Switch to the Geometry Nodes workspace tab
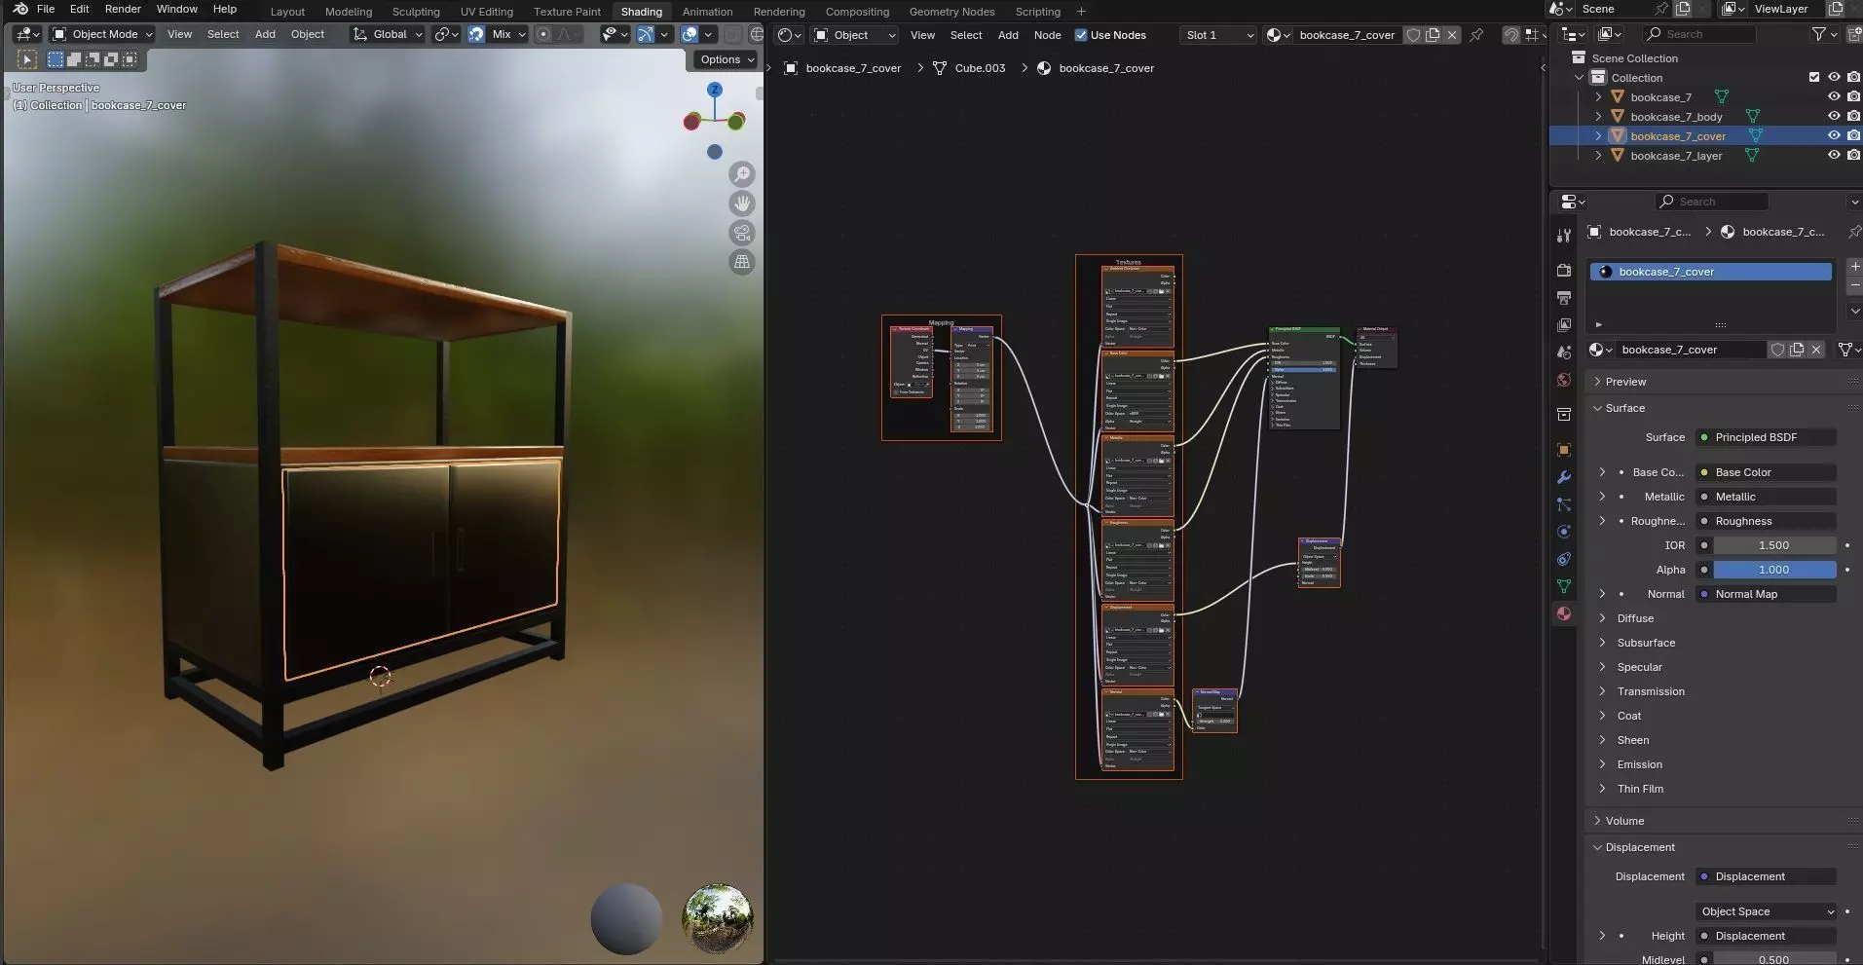 point(951,12)
